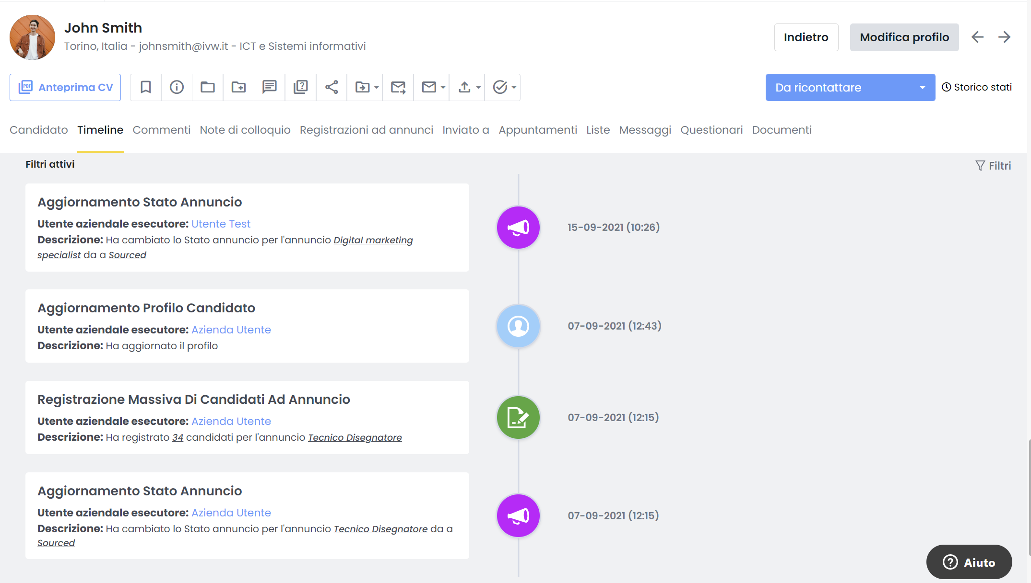The height and width of the screenshot is (583, 1031).
Task: Click the bookmark icon in toolbar
Action: point(146,87)
